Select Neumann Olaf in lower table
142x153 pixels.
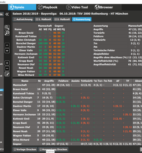77,127
